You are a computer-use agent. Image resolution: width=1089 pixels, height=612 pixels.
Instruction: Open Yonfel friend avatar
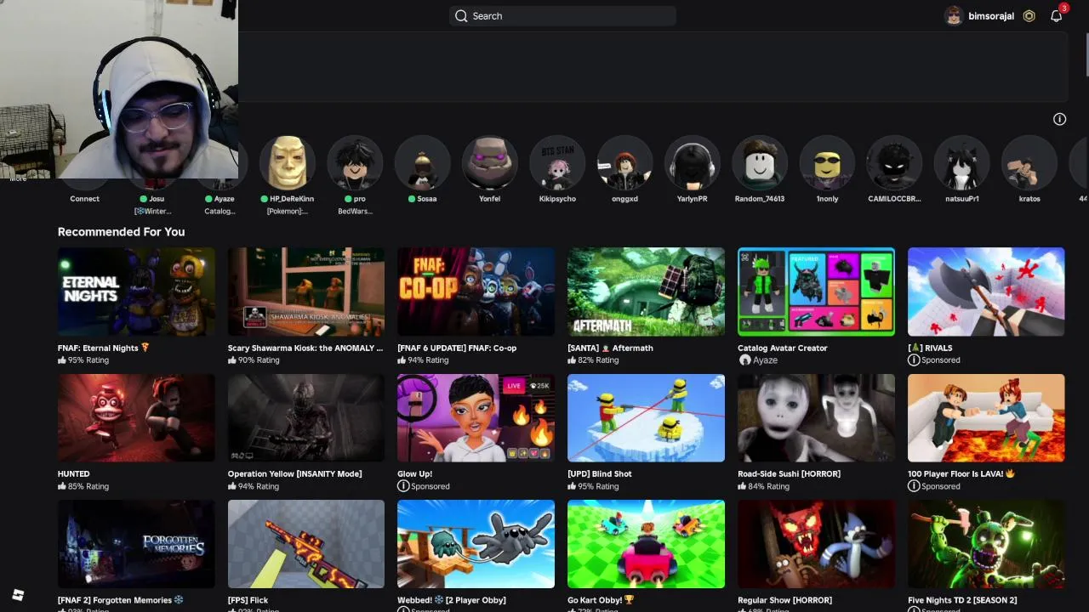pos(489,162)
